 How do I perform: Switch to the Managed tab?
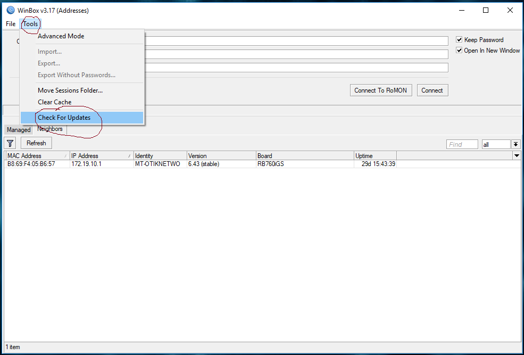[x=19, y=130]
